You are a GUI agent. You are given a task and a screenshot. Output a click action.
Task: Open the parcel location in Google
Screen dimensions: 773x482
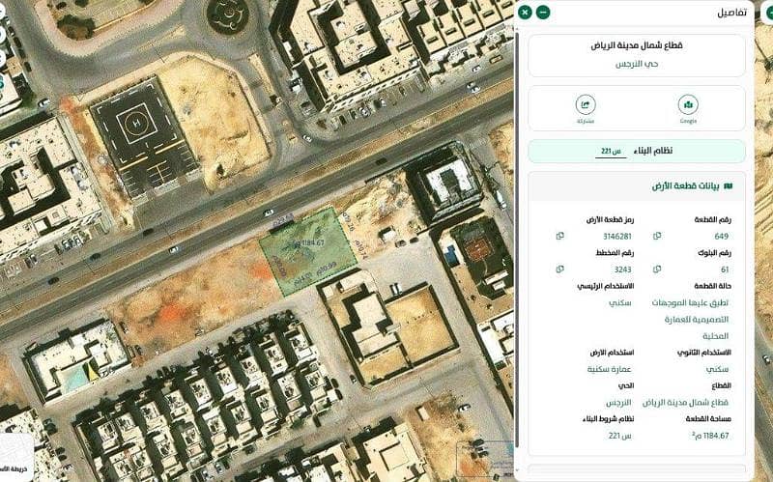688,104
